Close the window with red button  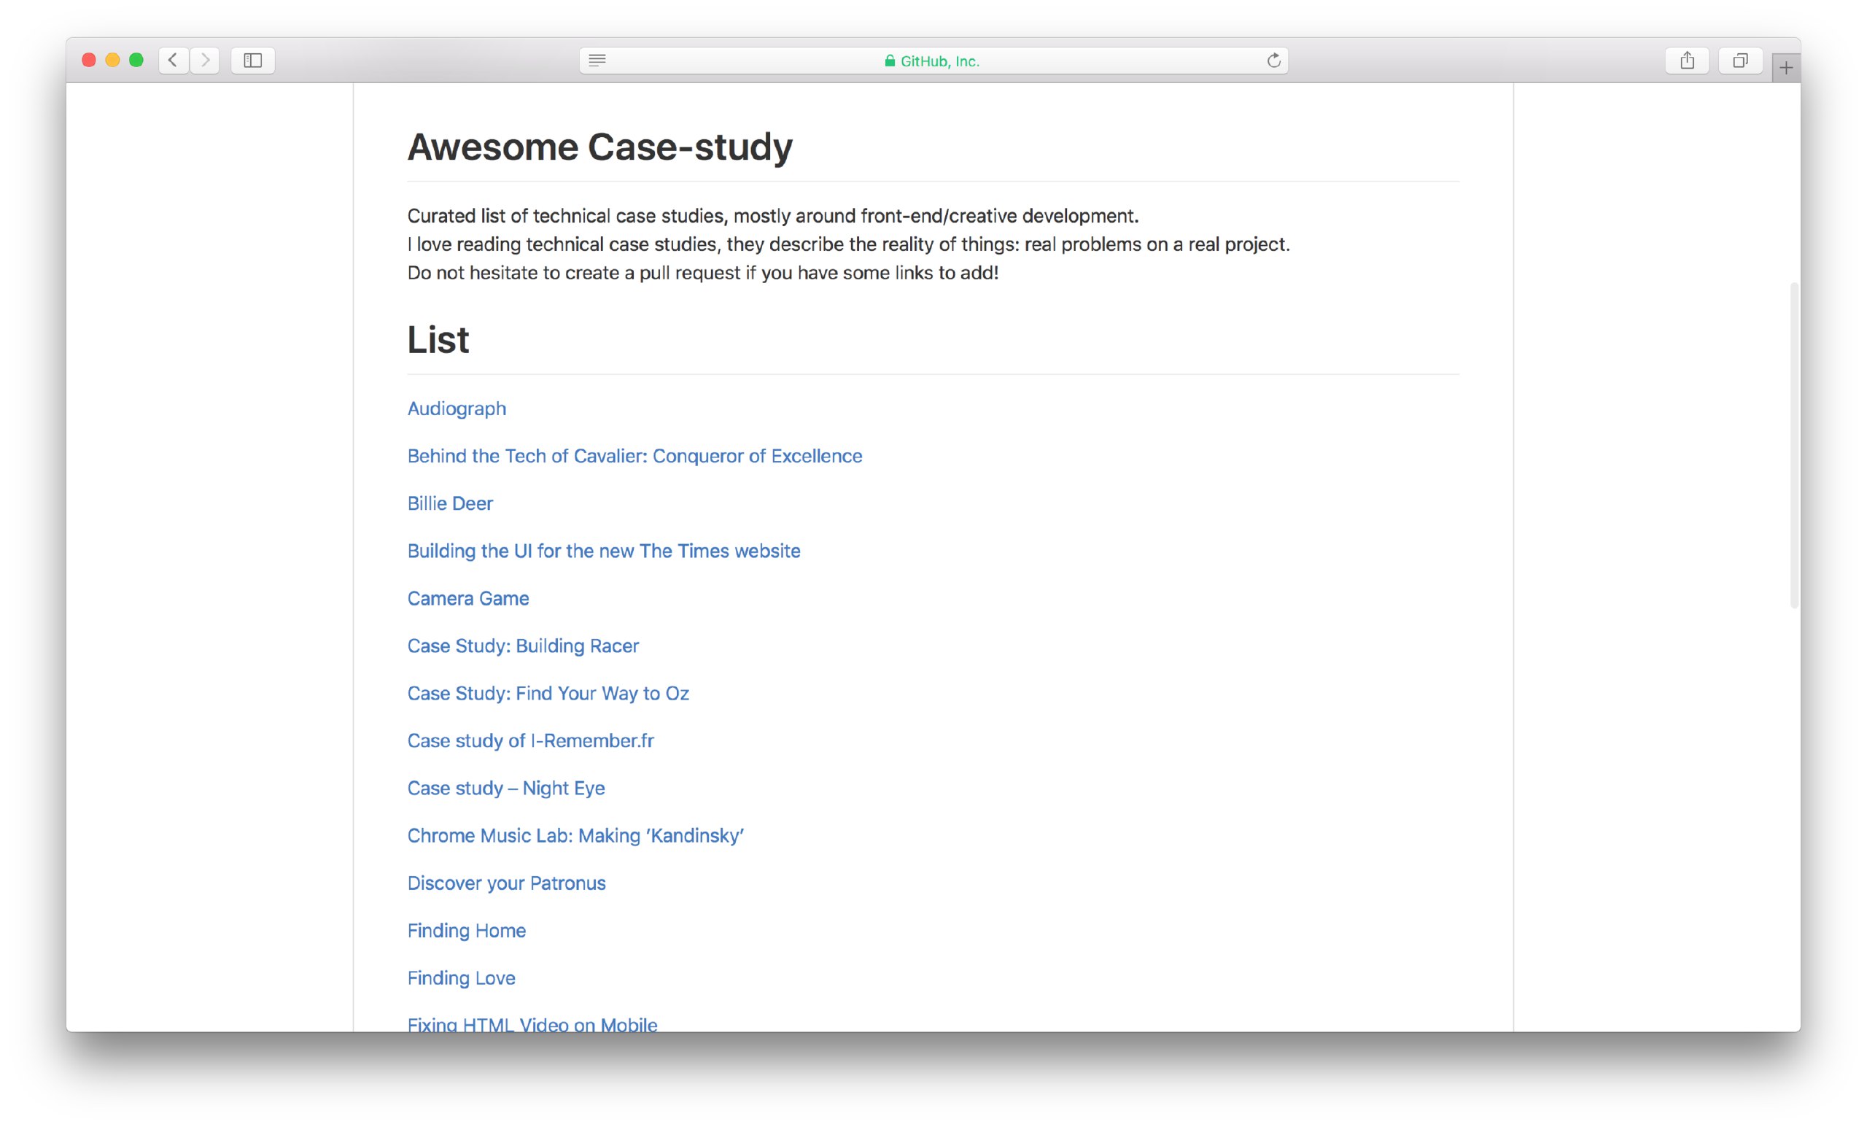coord(89,60)
